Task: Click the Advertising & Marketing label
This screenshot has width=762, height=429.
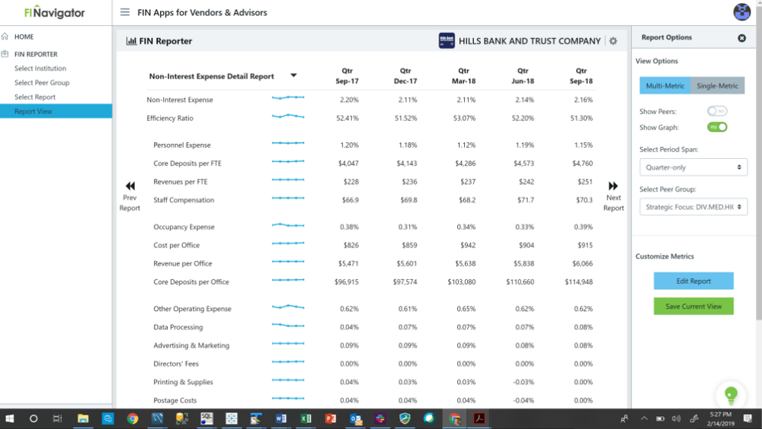Action: (191, 345)
